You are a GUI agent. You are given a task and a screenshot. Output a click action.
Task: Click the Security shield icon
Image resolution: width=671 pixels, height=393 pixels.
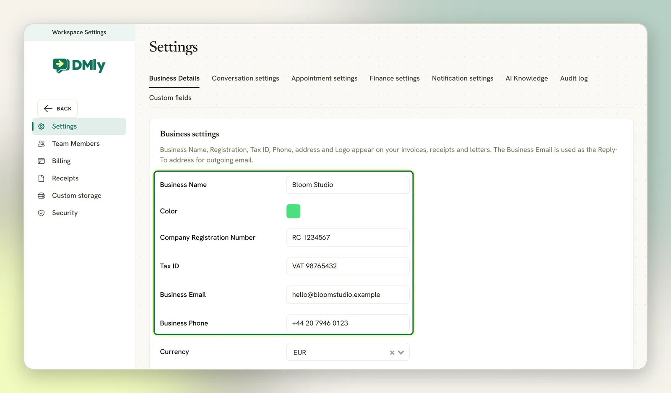tap(41, 213)
